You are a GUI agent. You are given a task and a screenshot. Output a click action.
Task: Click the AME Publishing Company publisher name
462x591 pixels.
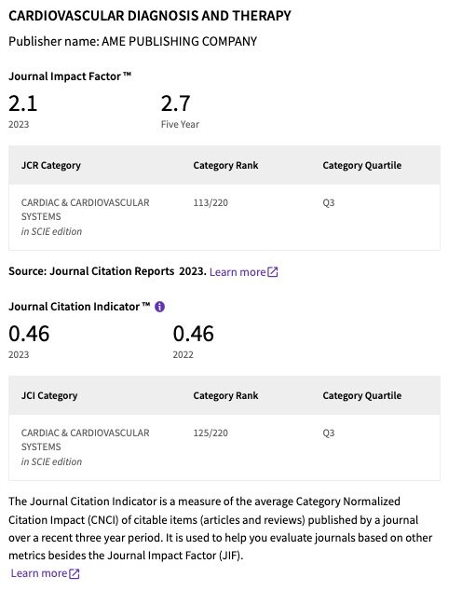[179, 41]
